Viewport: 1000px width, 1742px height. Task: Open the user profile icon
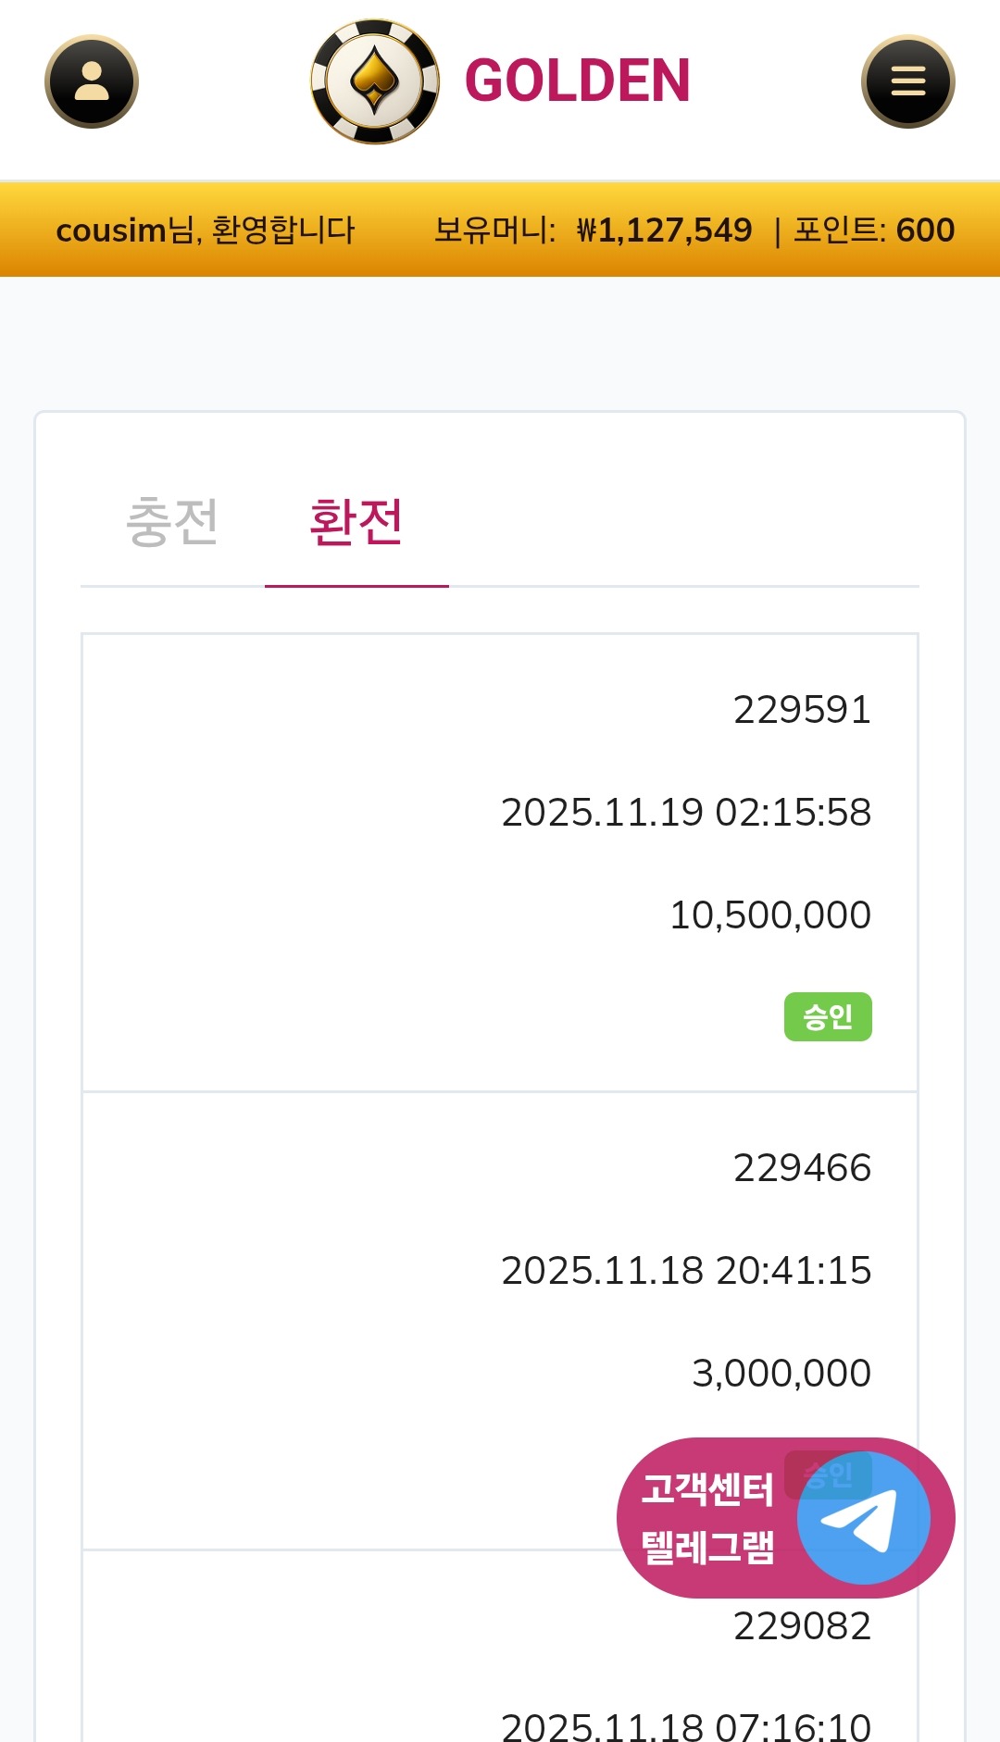click(x=92, y=81)
